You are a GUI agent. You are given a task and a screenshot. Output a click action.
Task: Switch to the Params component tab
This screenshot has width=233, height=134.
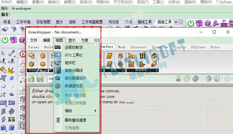(x=34, y=47)
